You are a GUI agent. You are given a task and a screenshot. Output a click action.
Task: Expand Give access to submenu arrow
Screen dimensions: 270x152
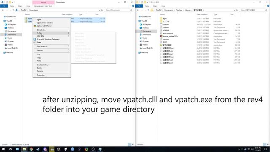point(69,46)
